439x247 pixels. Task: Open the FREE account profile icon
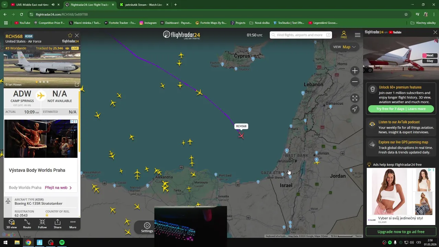[x=344, y=35]
